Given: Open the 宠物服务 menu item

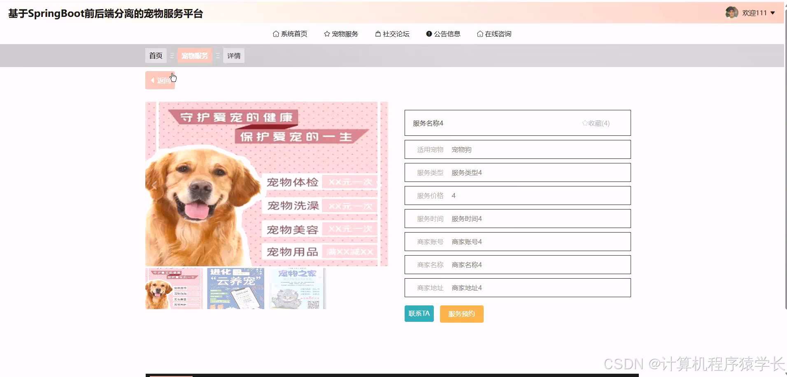Looking at the screenshot, I should [x=341, y=34].
